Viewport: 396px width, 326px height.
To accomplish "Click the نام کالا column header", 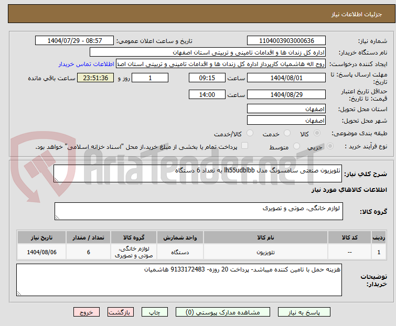I will pyautogui.click(x=266, y=237).
